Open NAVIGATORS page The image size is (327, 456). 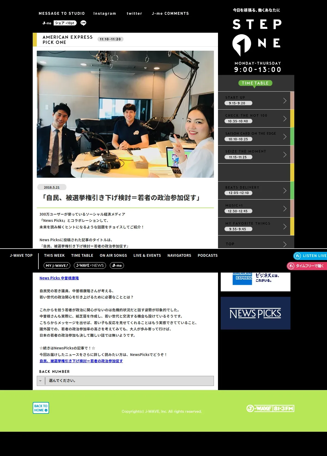coord(179,255)
